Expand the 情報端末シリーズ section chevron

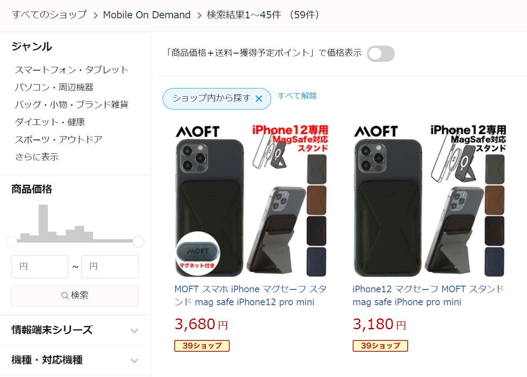pyautogui.click(x=134, y=331)
